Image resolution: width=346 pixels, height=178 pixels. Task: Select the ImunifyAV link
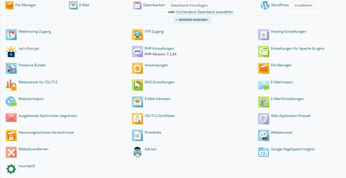pyautogui.click(x=27, y=166)
